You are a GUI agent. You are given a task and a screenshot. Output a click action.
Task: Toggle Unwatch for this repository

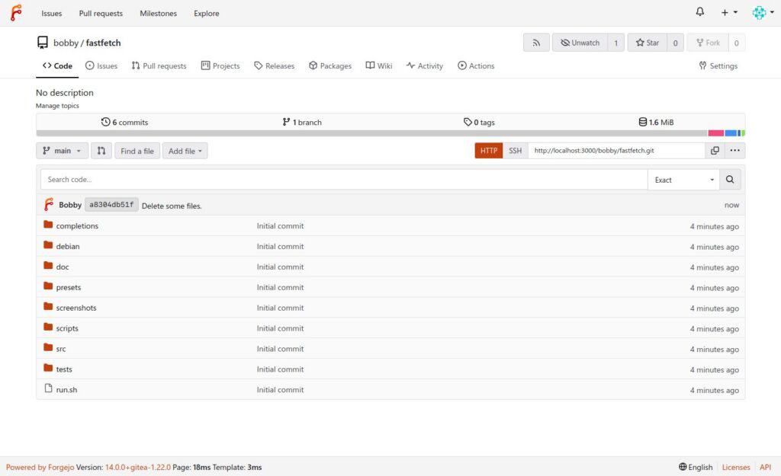[580, 43]
